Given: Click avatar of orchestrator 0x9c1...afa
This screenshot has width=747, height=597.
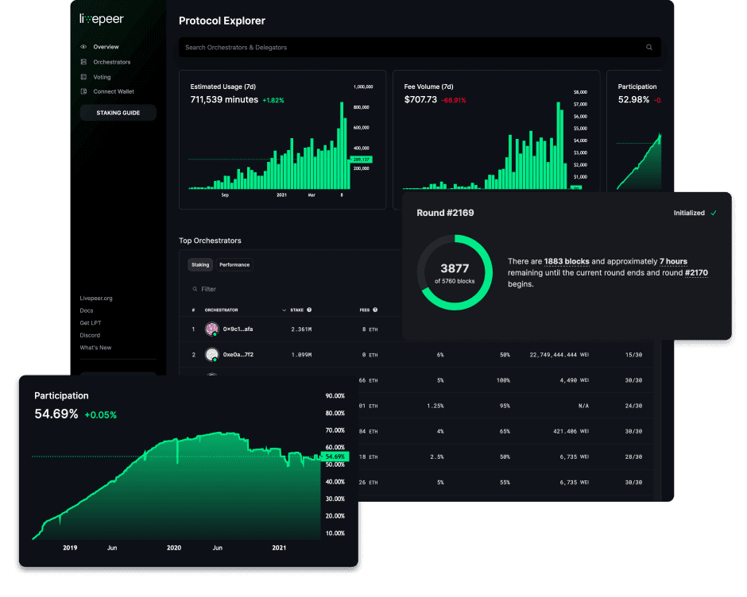Looking at the screenshot, I should (x=212, y=329).
